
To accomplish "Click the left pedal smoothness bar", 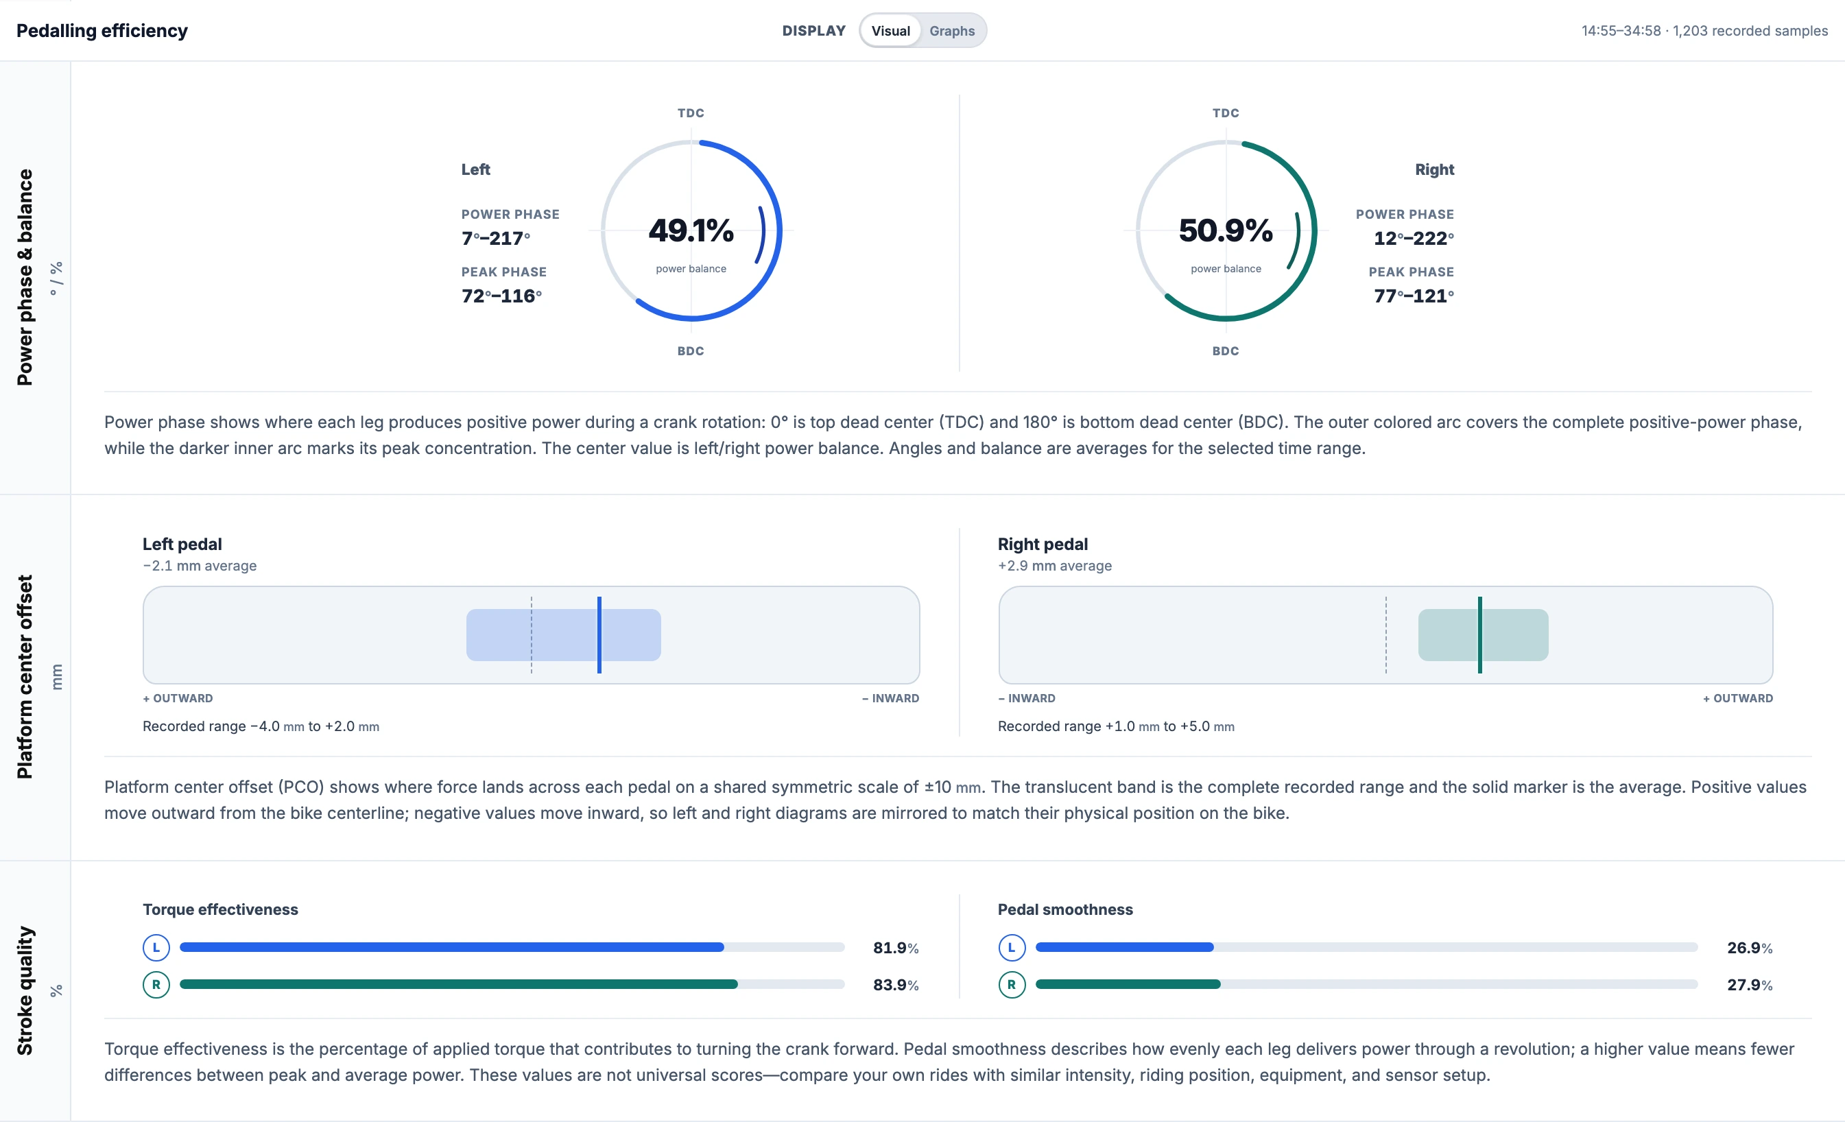I will (x=1366, y=948).
